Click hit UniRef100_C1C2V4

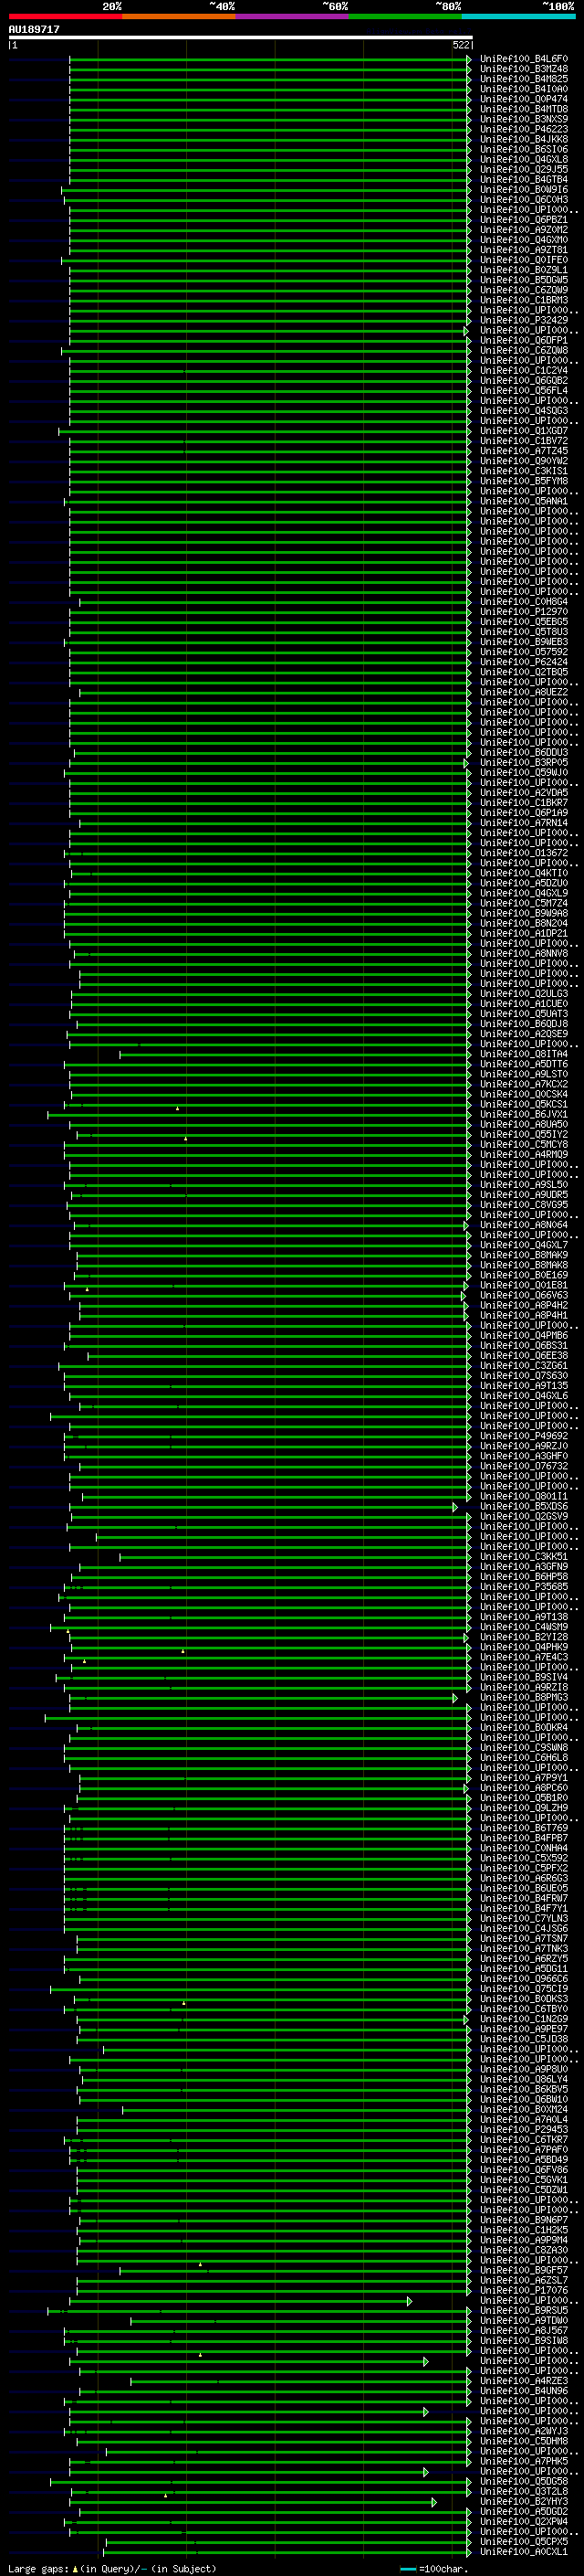524,370
